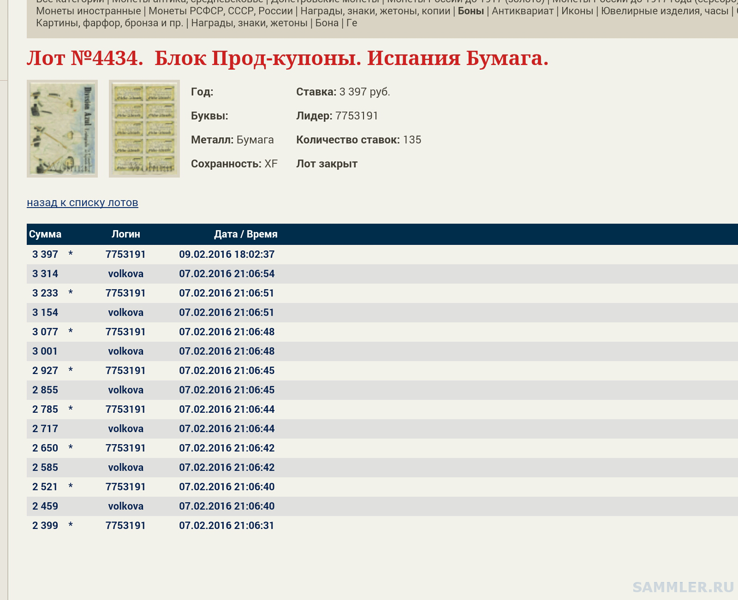Viewport: 738px width, 600px height.
Task: Click the 'Лот закрыт' status text
Action: click(x=327, y=164)
